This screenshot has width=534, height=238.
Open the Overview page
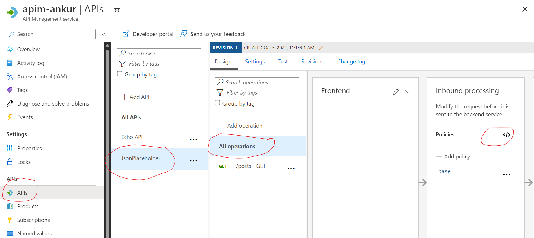click(28, 49)
